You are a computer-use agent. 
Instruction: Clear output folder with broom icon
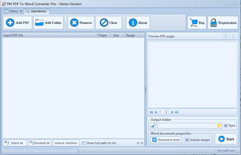(153, 126)
